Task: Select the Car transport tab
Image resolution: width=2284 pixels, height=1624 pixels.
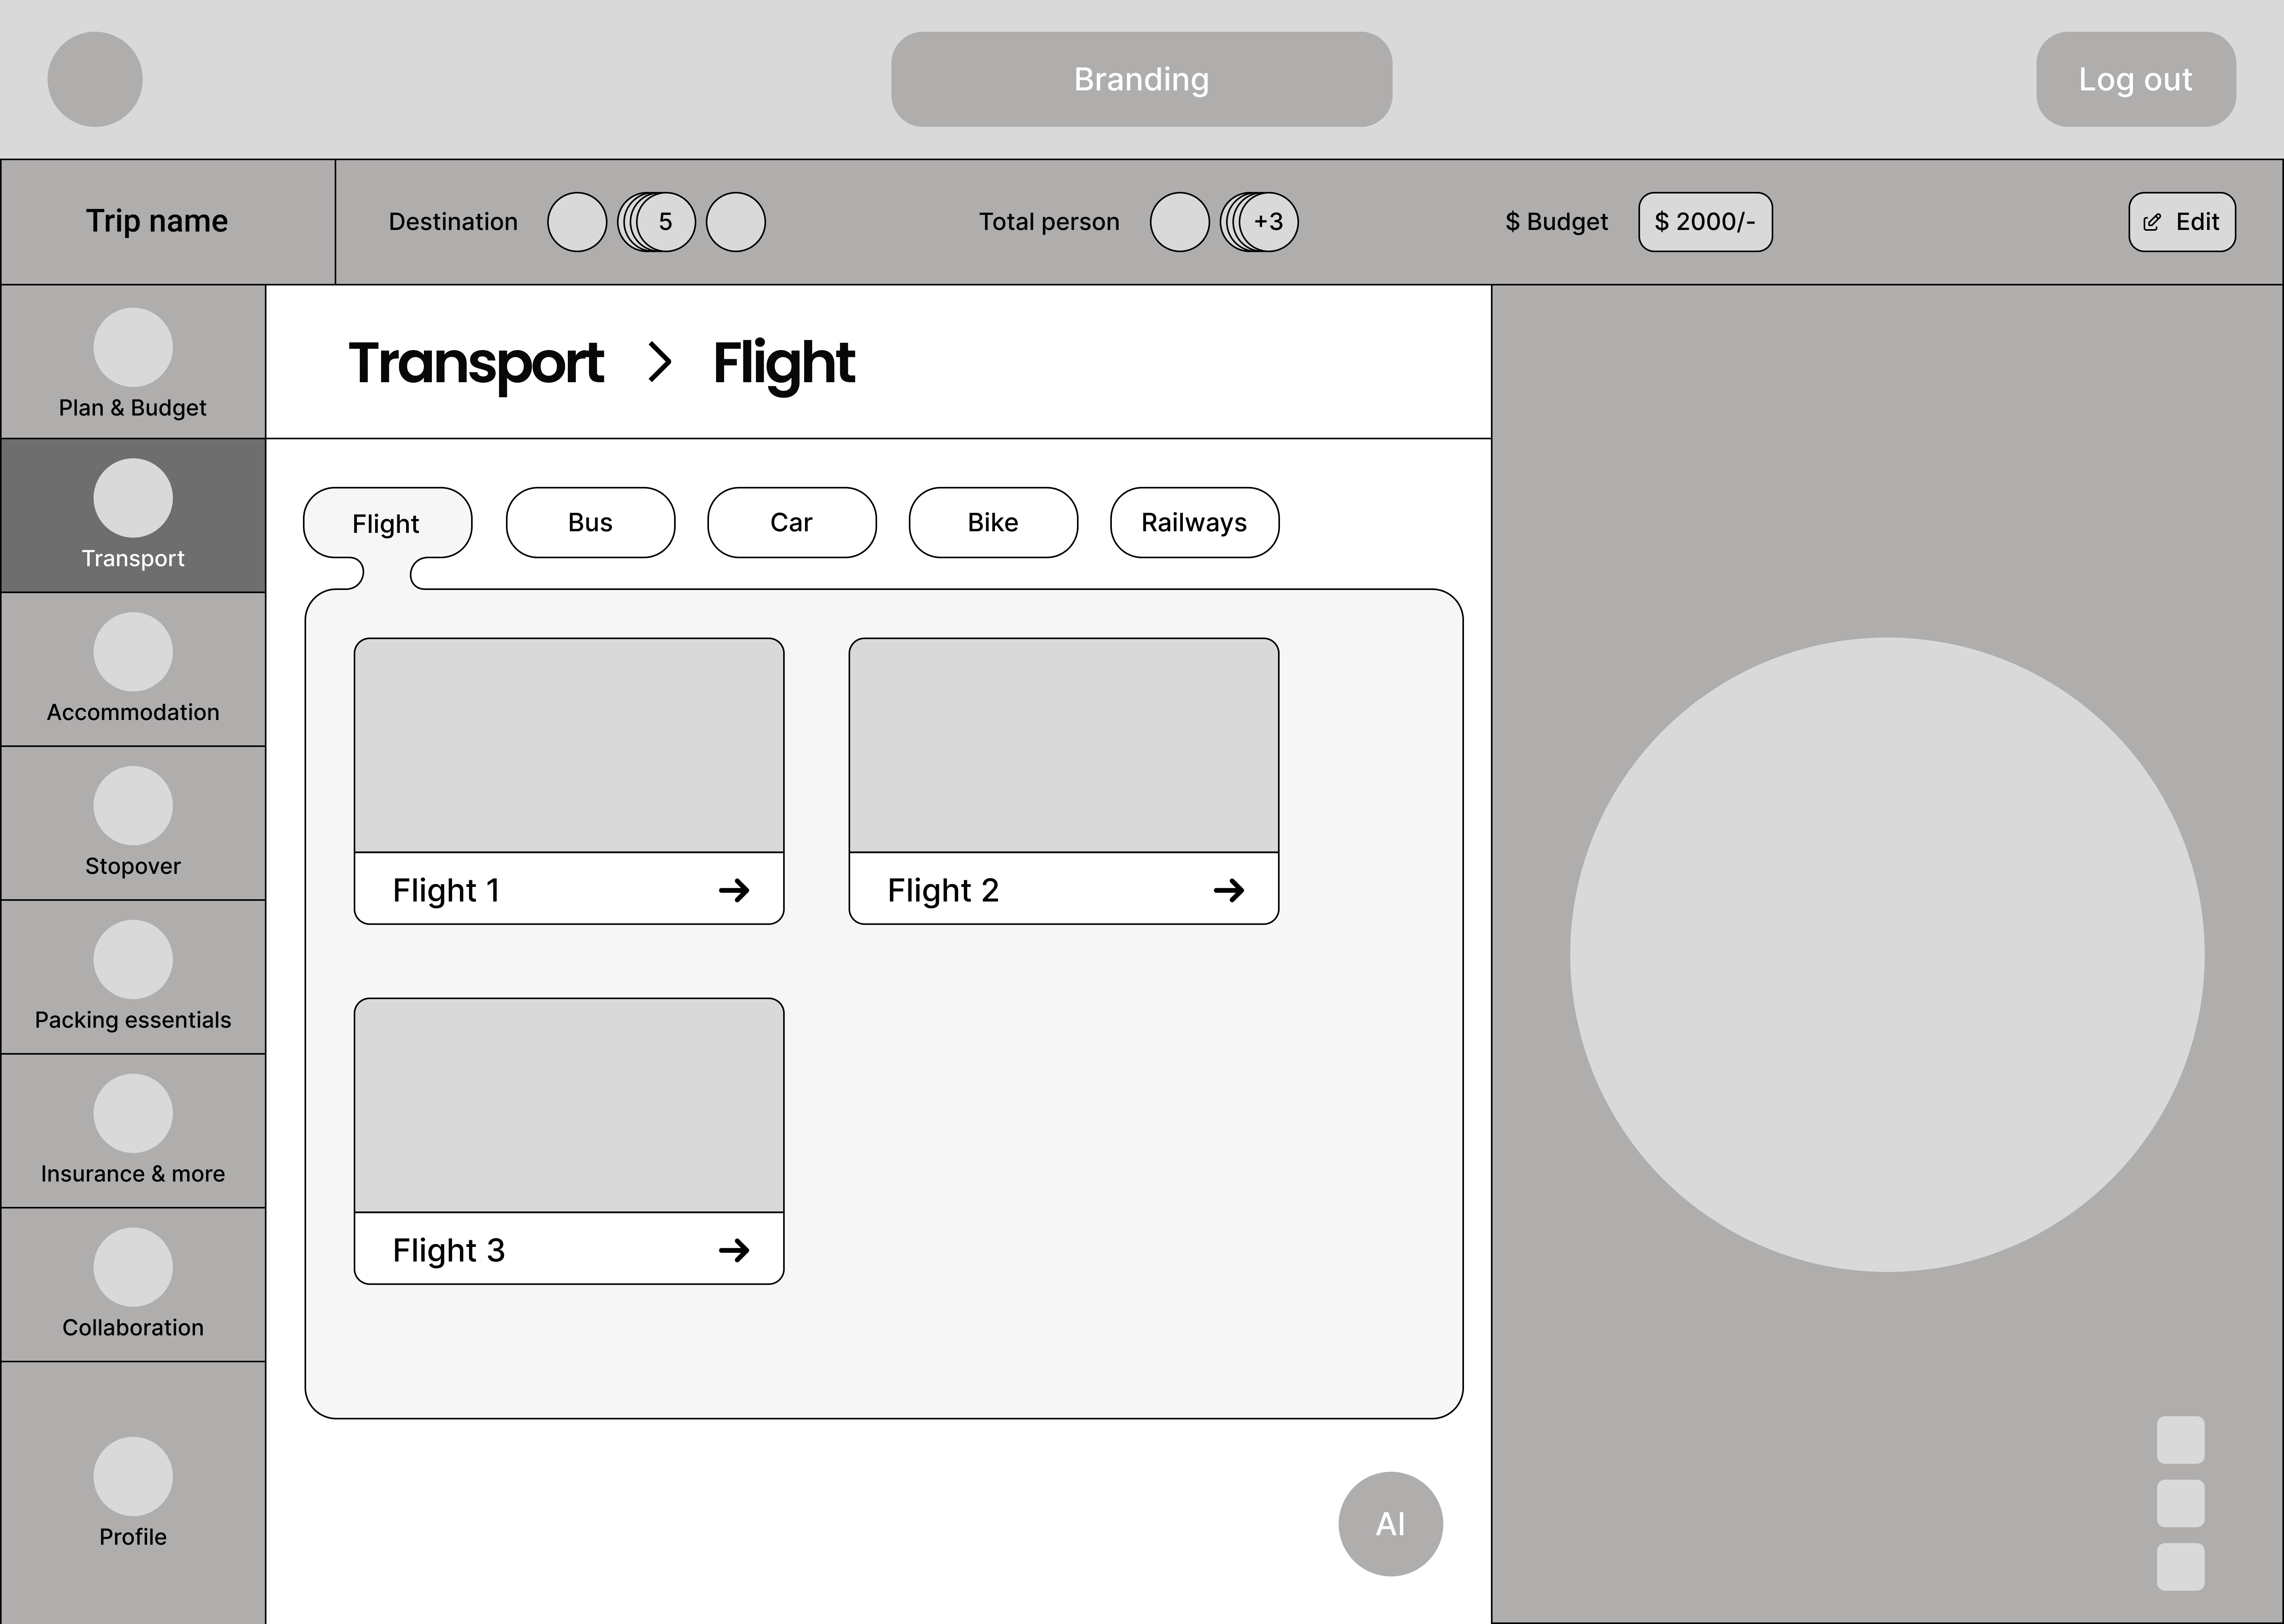Action: [x=791, y=523]
